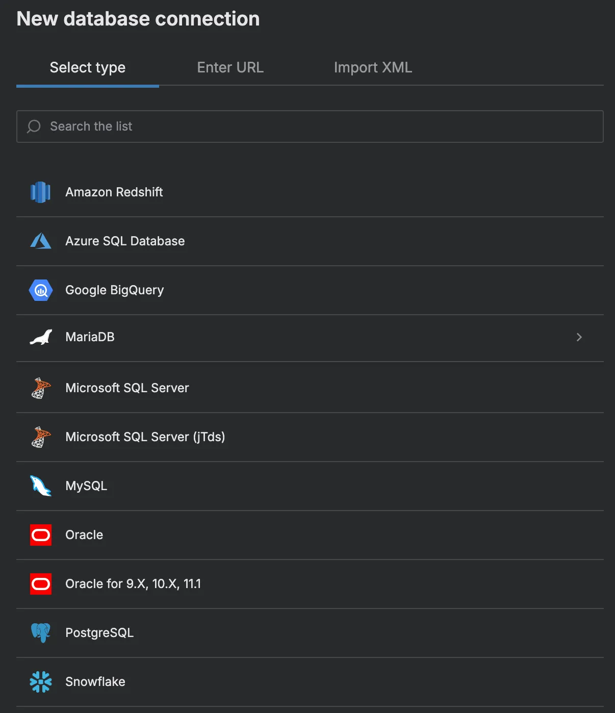Screen dimensions: 615x713
Task: Select the Select type tab
Action: coord(88,68)
